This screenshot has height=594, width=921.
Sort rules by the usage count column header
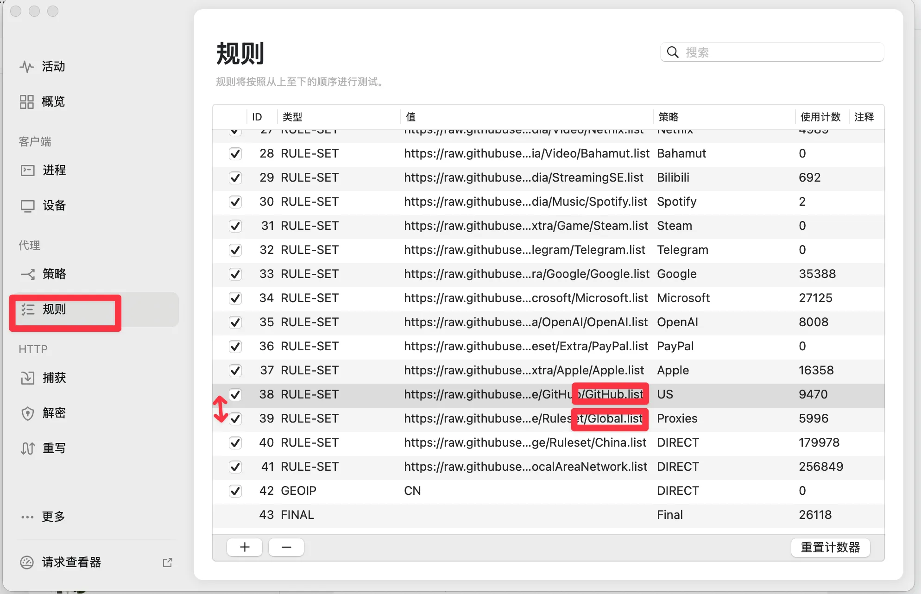(x=820, y=117)
